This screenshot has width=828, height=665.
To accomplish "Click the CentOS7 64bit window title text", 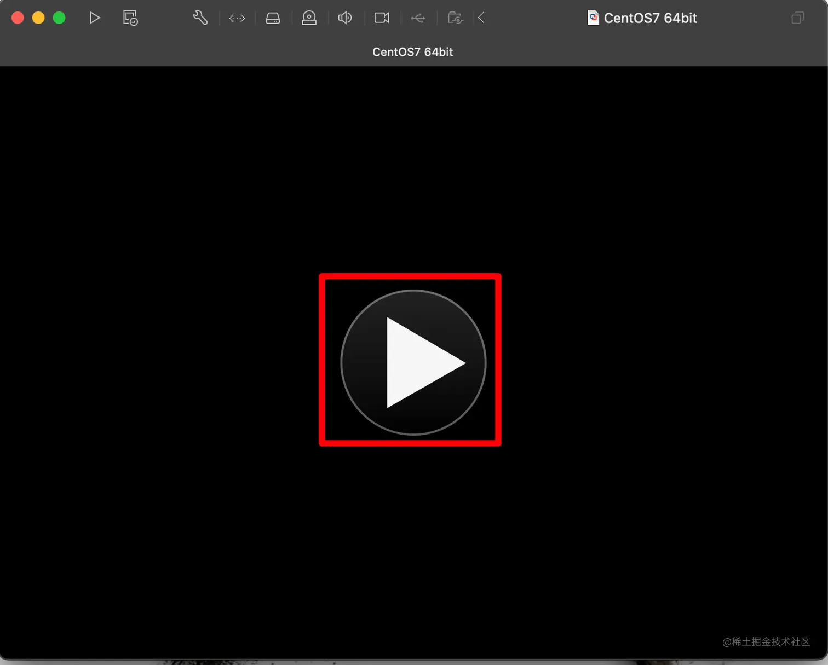I will pos(650,18).
